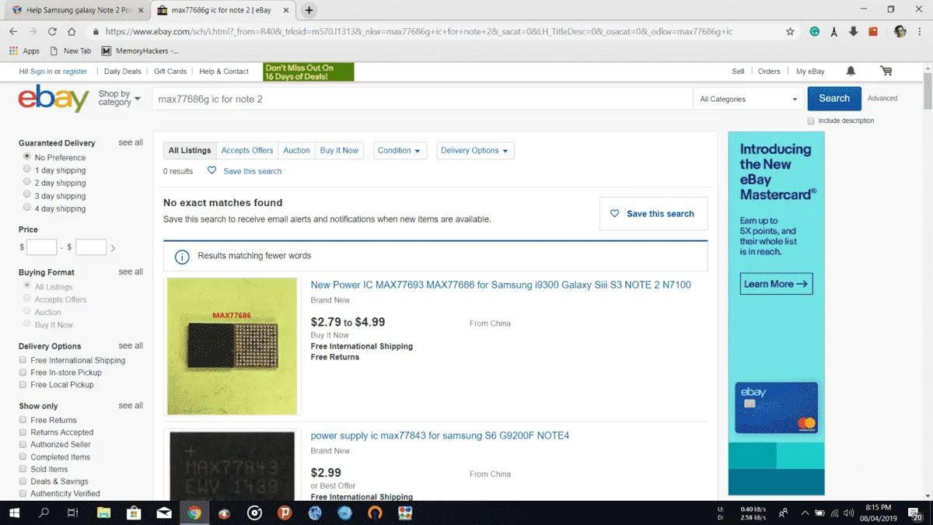
Task: Click the price range submit arrow
Action: click(x=113, y=248)
